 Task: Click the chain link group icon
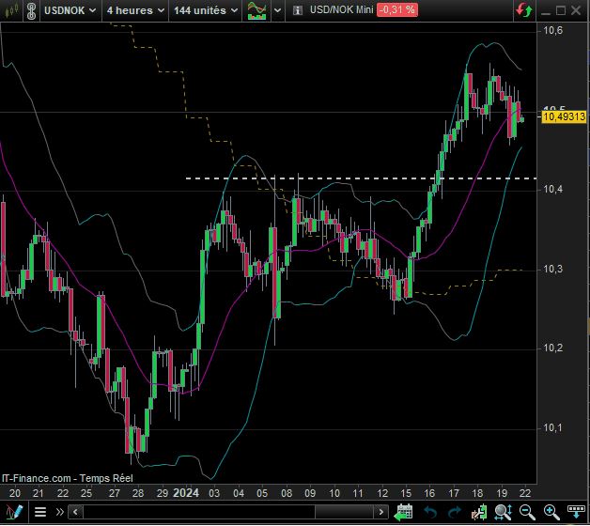32,10
